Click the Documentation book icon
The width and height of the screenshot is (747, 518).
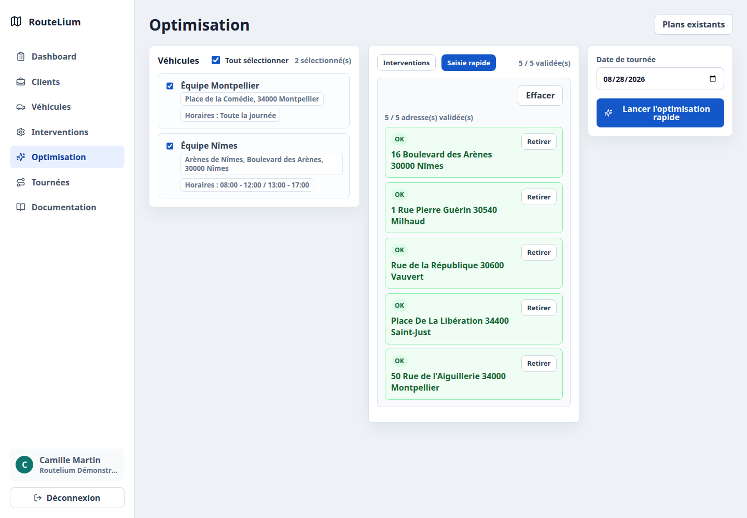point(21,207)
